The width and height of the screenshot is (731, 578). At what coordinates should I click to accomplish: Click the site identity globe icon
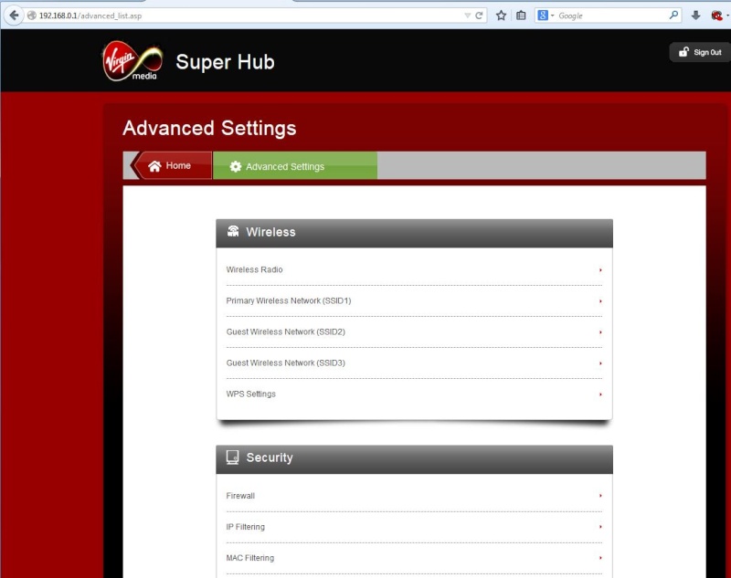tap(32, 16)
